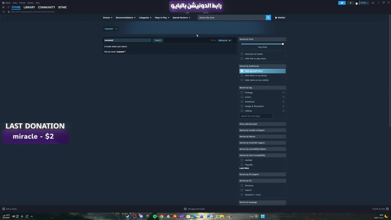Image resolution: width=391 pixels, height=220 pixels.
Task: Click the Add a Game plus icon
Action: pos(4,209)
